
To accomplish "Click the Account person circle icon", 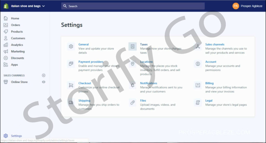I will click(198, 64).
